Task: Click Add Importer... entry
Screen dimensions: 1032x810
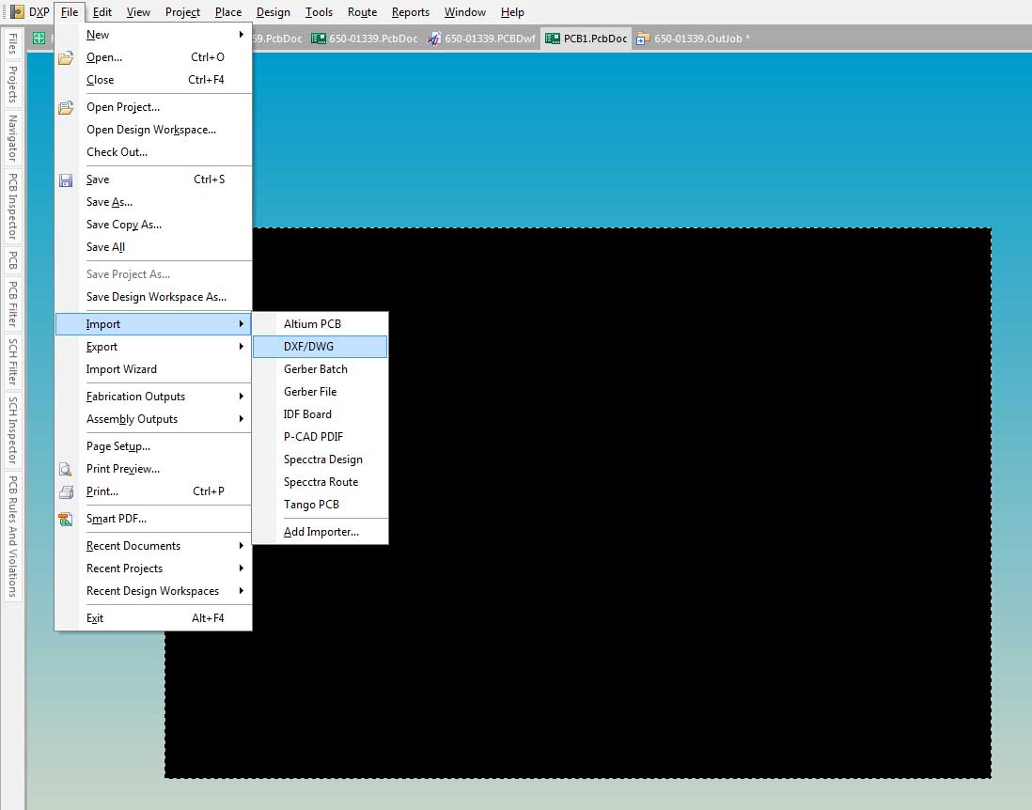Action: pos(321,532)
